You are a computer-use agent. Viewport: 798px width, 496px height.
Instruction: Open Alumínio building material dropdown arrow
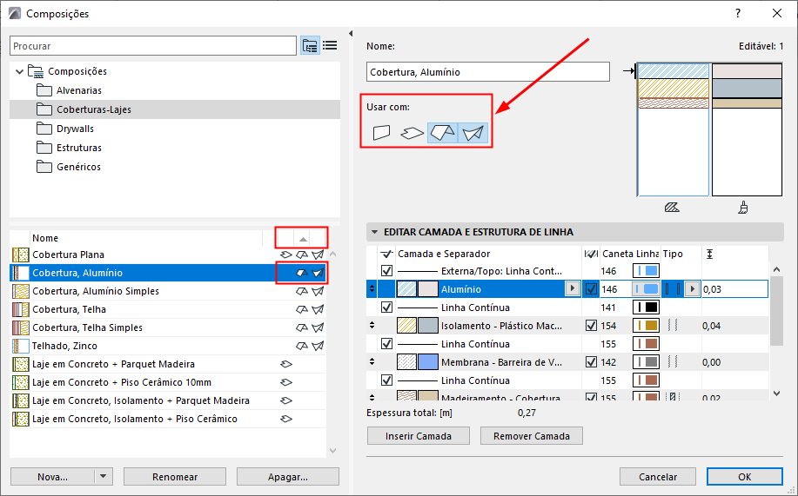coord(573,289)
